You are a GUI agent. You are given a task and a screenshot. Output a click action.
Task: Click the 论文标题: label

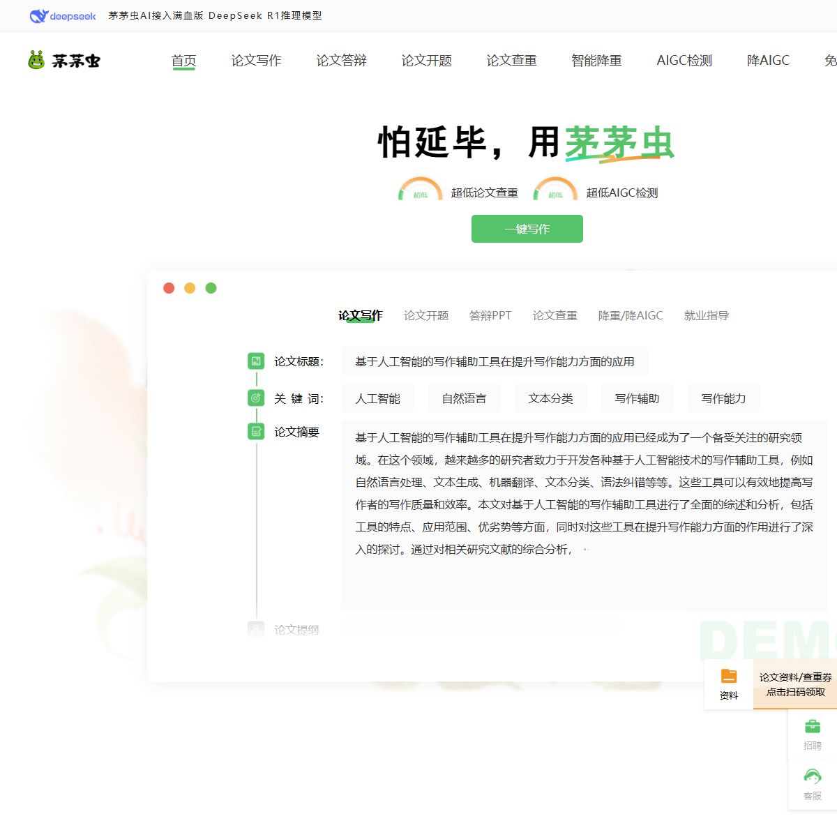299,361
